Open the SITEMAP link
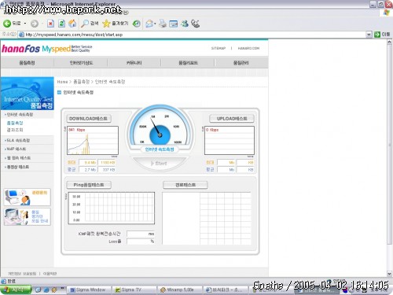This screenshot has height=295, width=393. 219,48
